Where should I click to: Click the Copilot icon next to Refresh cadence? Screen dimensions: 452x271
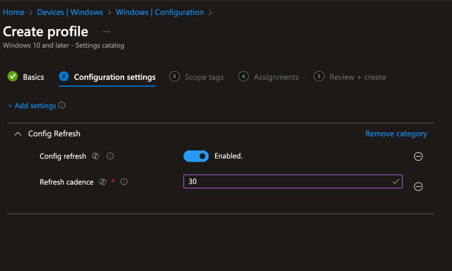coord(102,182)
